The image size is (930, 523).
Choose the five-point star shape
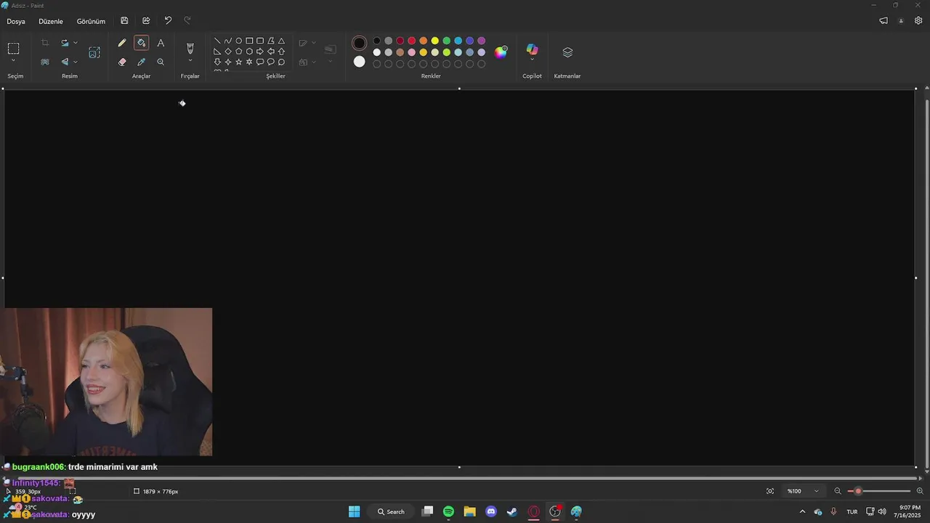[238, 62]
